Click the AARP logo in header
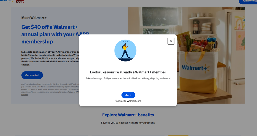The height and width of the screenshot is (136, 257). [20, 1]
